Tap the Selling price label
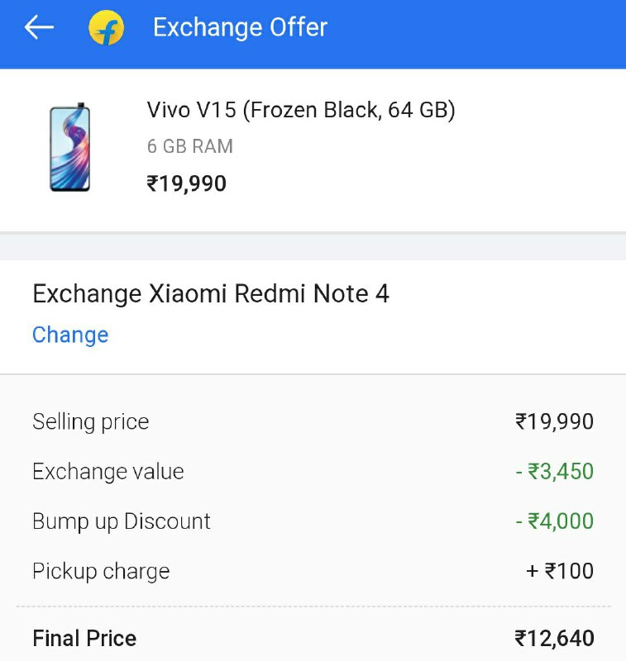Image resolution: width=626 pixels, height=661 pixels. tap(91, 422)
